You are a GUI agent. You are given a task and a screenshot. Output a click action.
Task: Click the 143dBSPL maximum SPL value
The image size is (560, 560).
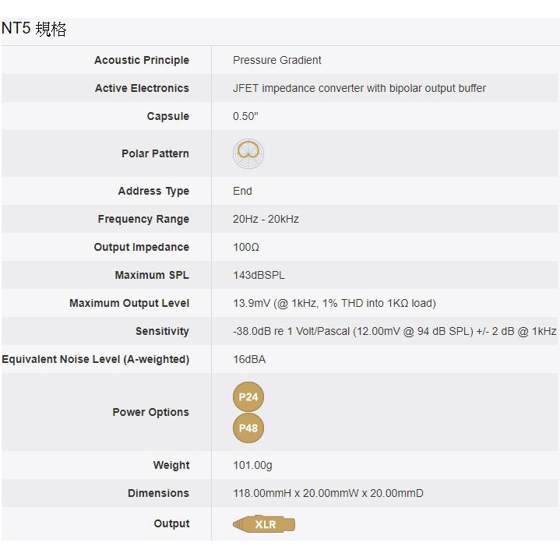point(259,275)
